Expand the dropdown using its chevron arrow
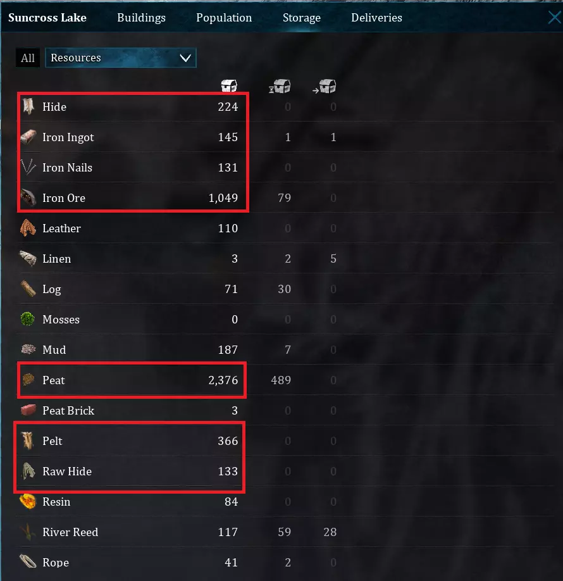Viewport: 563px width, 581px height. [185, 58]
